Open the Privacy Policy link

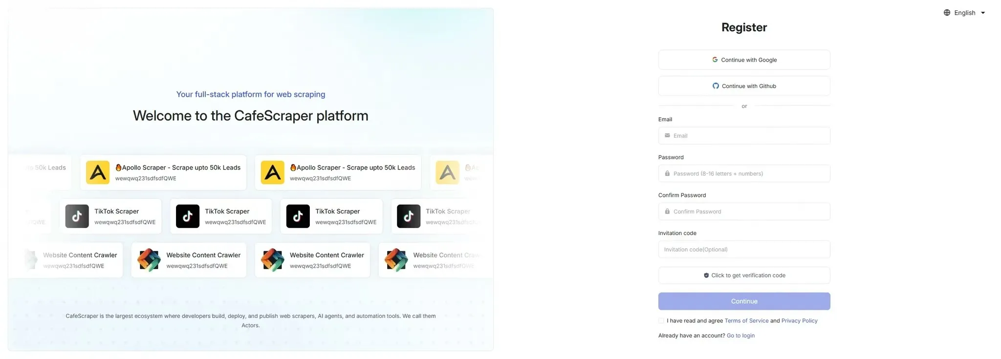[x=799, y=321]
